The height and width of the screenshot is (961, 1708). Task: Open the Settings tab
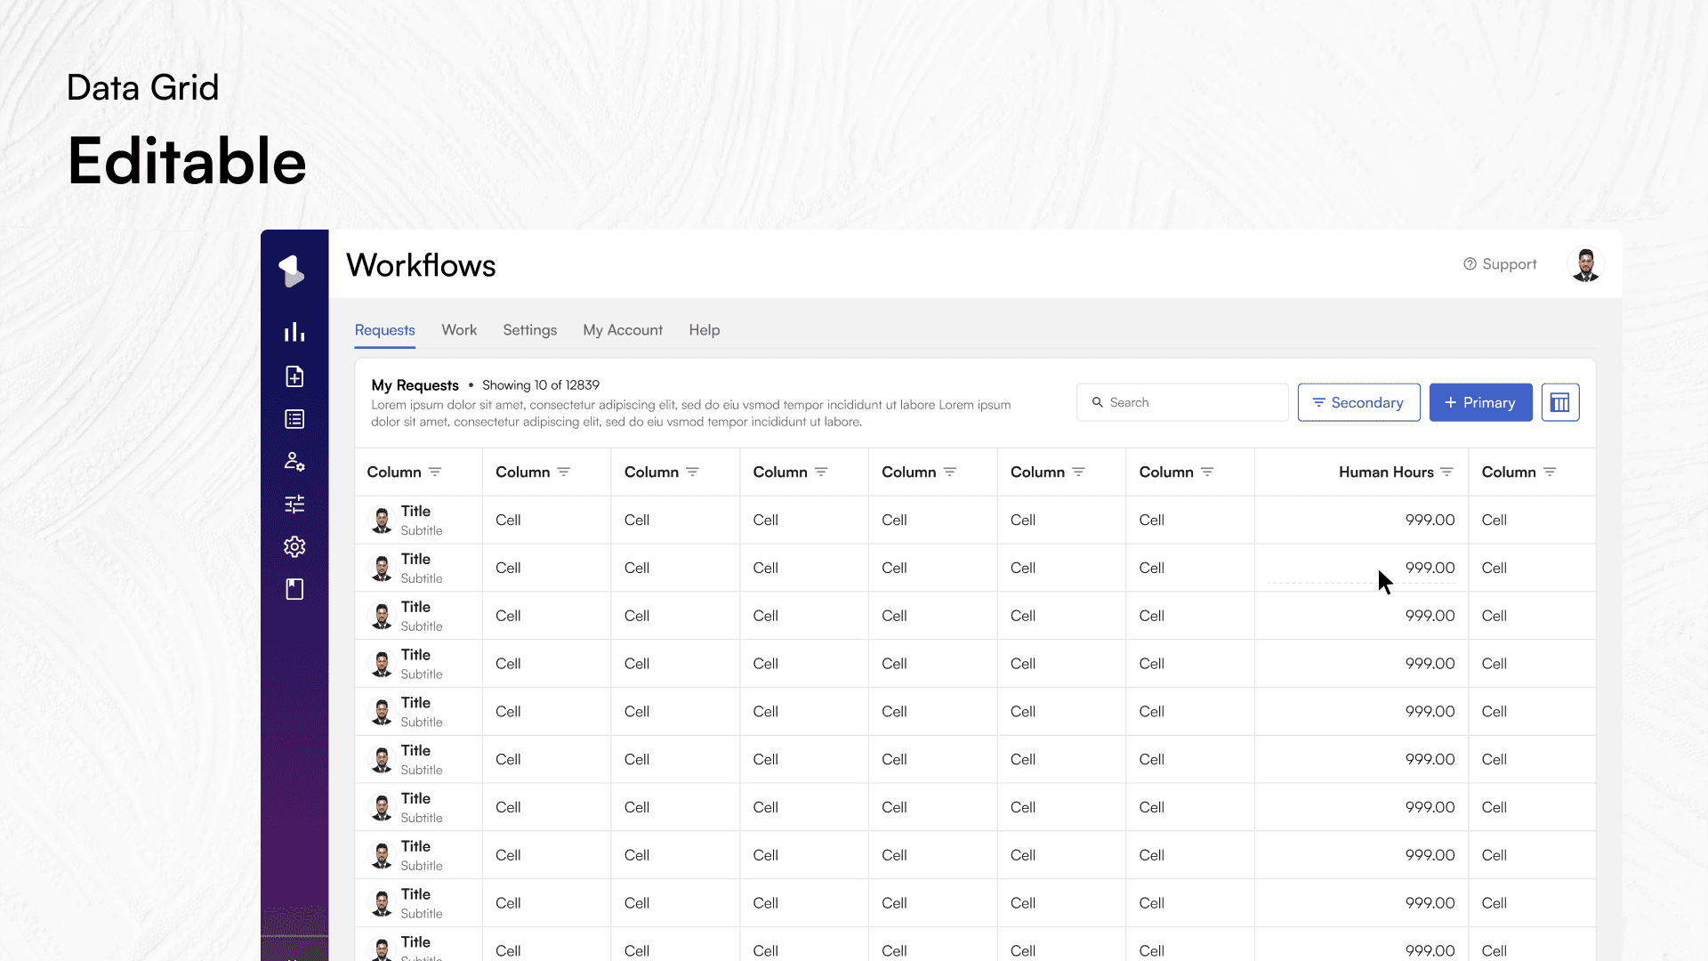tap(529, 330)
